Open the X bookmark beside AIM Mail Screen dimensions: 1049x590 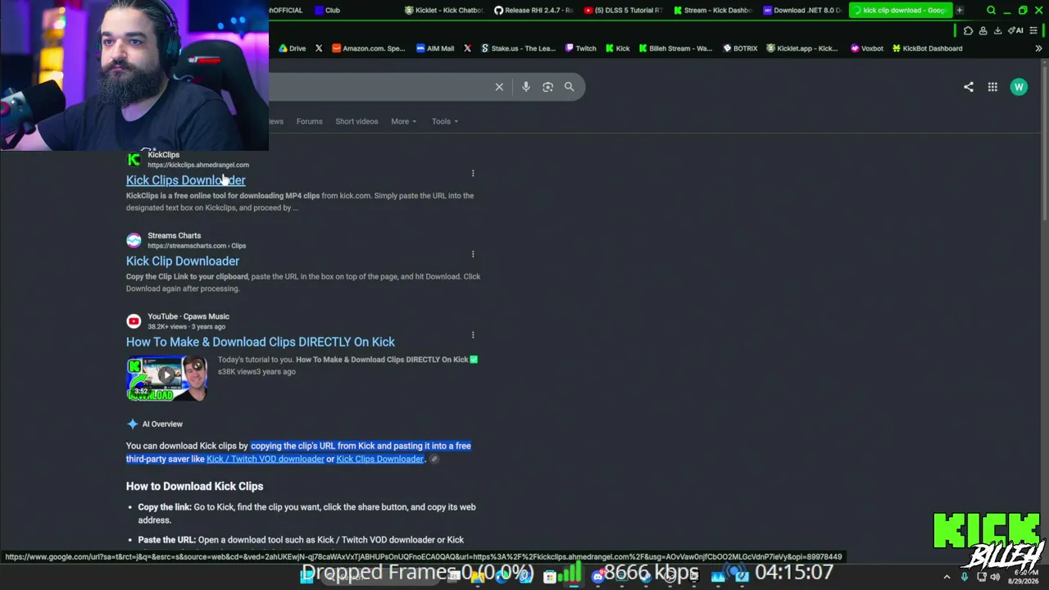pos(467,48)
